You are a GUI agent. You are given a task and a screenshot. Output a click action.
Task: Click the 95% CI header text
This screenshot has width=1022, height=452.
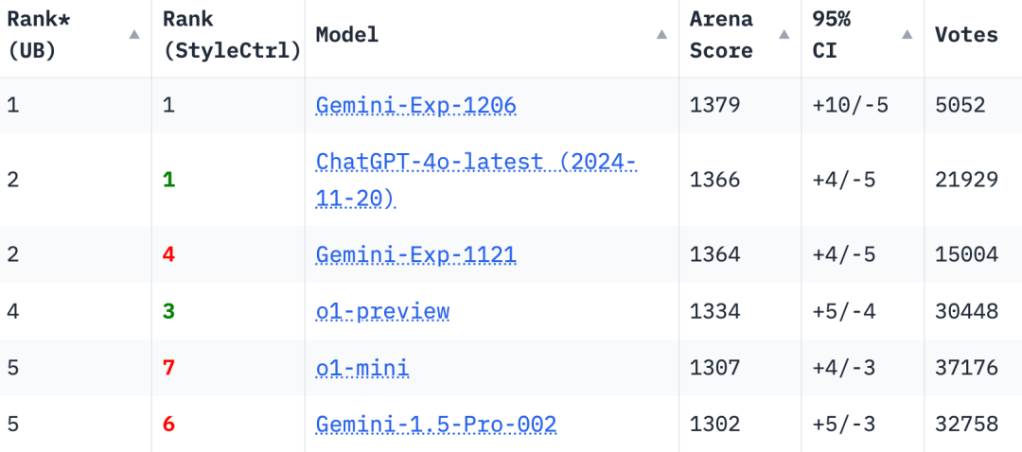[x=831, y=35]
